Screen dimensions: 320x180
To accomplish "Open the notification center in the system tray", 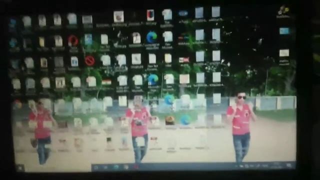I will point(289,165).
